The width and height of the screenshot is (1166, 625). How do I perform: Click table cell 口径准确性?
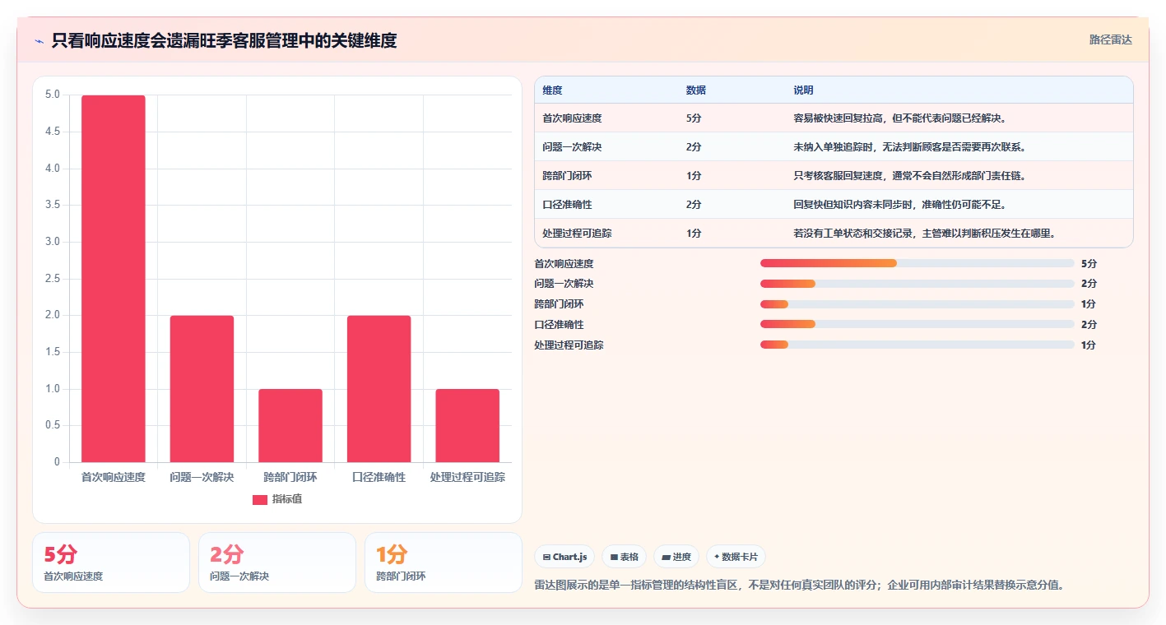[568, 205]
